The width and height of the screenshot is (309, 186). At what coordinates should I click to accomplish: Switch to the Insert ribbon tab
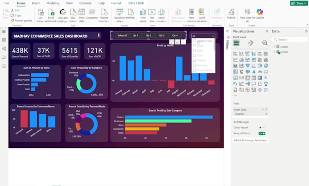tap(35, 3)
